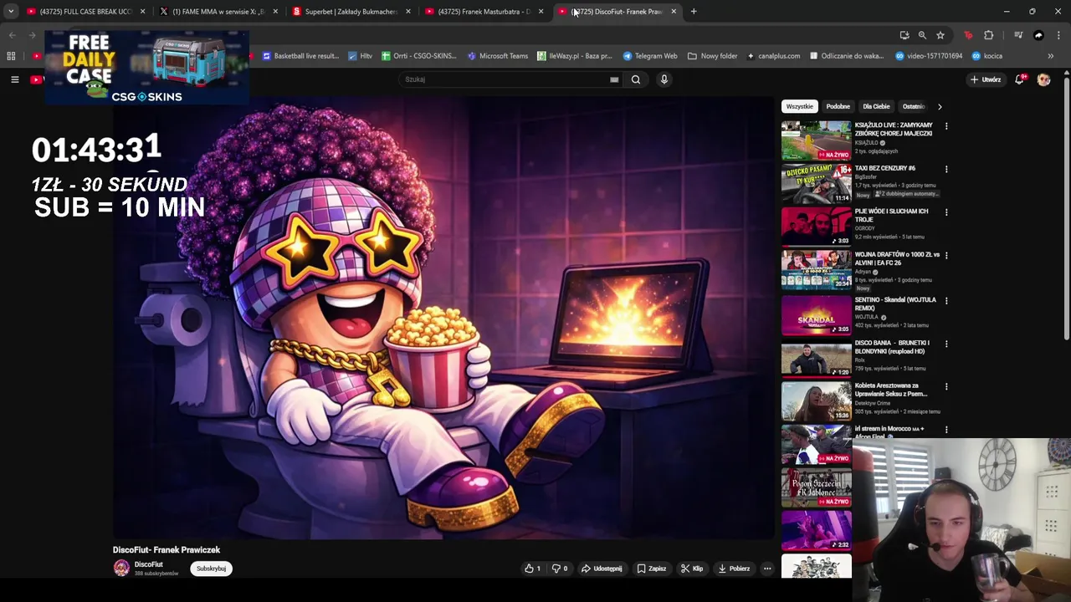1071x602 pixels.
Task: Download video with Pobierz button
Action: coord(734,569)
